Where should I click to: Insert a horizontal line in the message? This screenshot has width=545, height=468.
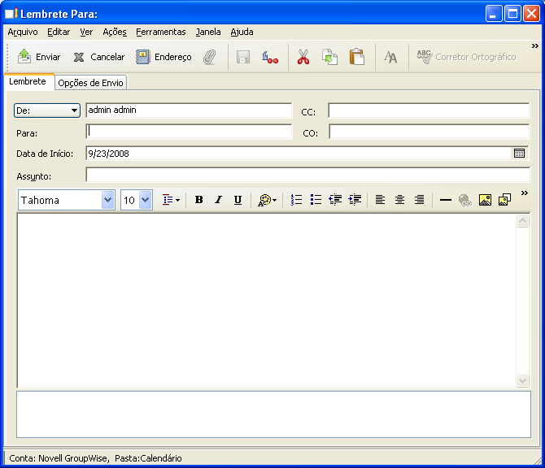click(x=445, y=200)
